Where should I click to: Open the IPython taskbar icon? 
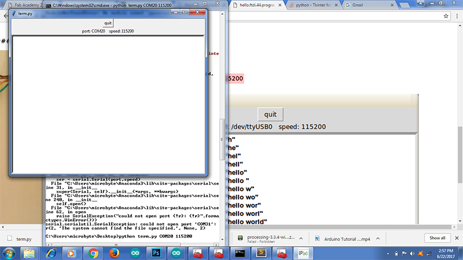[303, 253]
